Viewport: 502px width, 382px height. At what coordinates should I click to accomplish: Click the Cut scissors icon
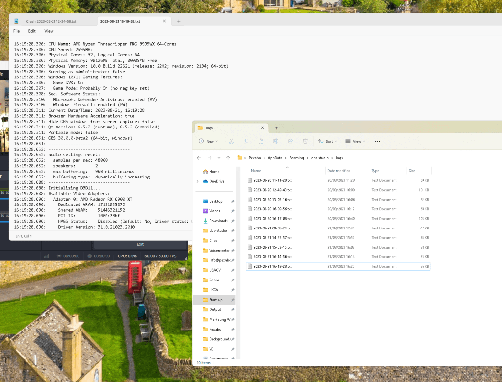click(x=231, y=141)
